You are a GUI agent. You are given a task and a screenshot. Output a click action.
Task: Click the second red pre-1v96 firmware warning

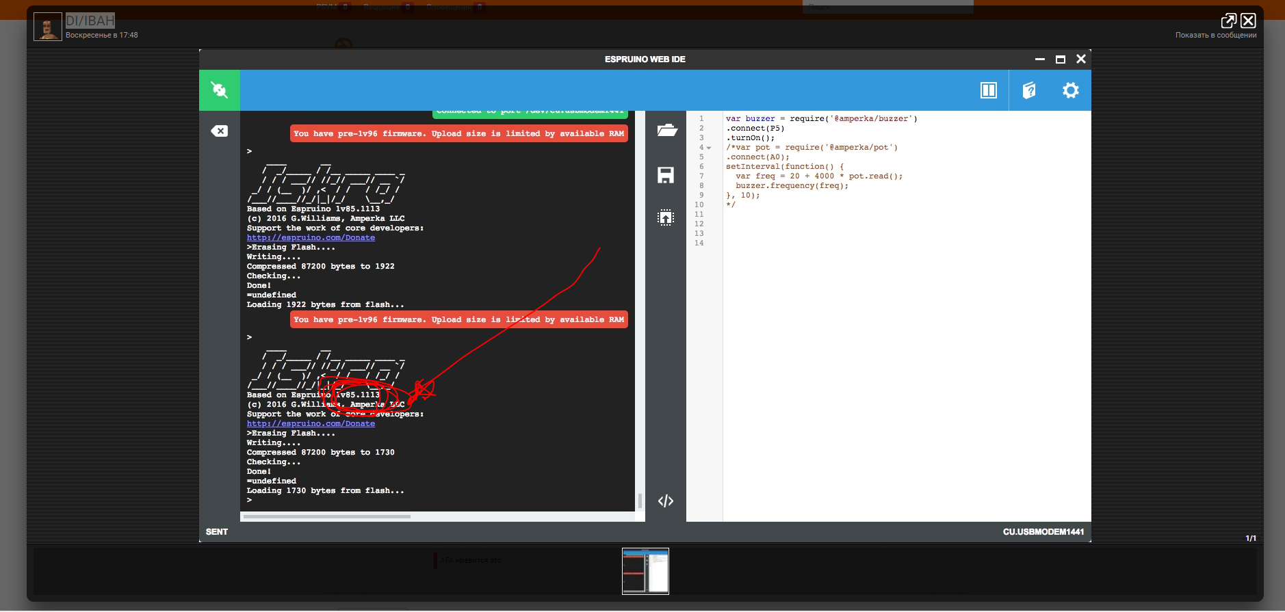(459, 320)
